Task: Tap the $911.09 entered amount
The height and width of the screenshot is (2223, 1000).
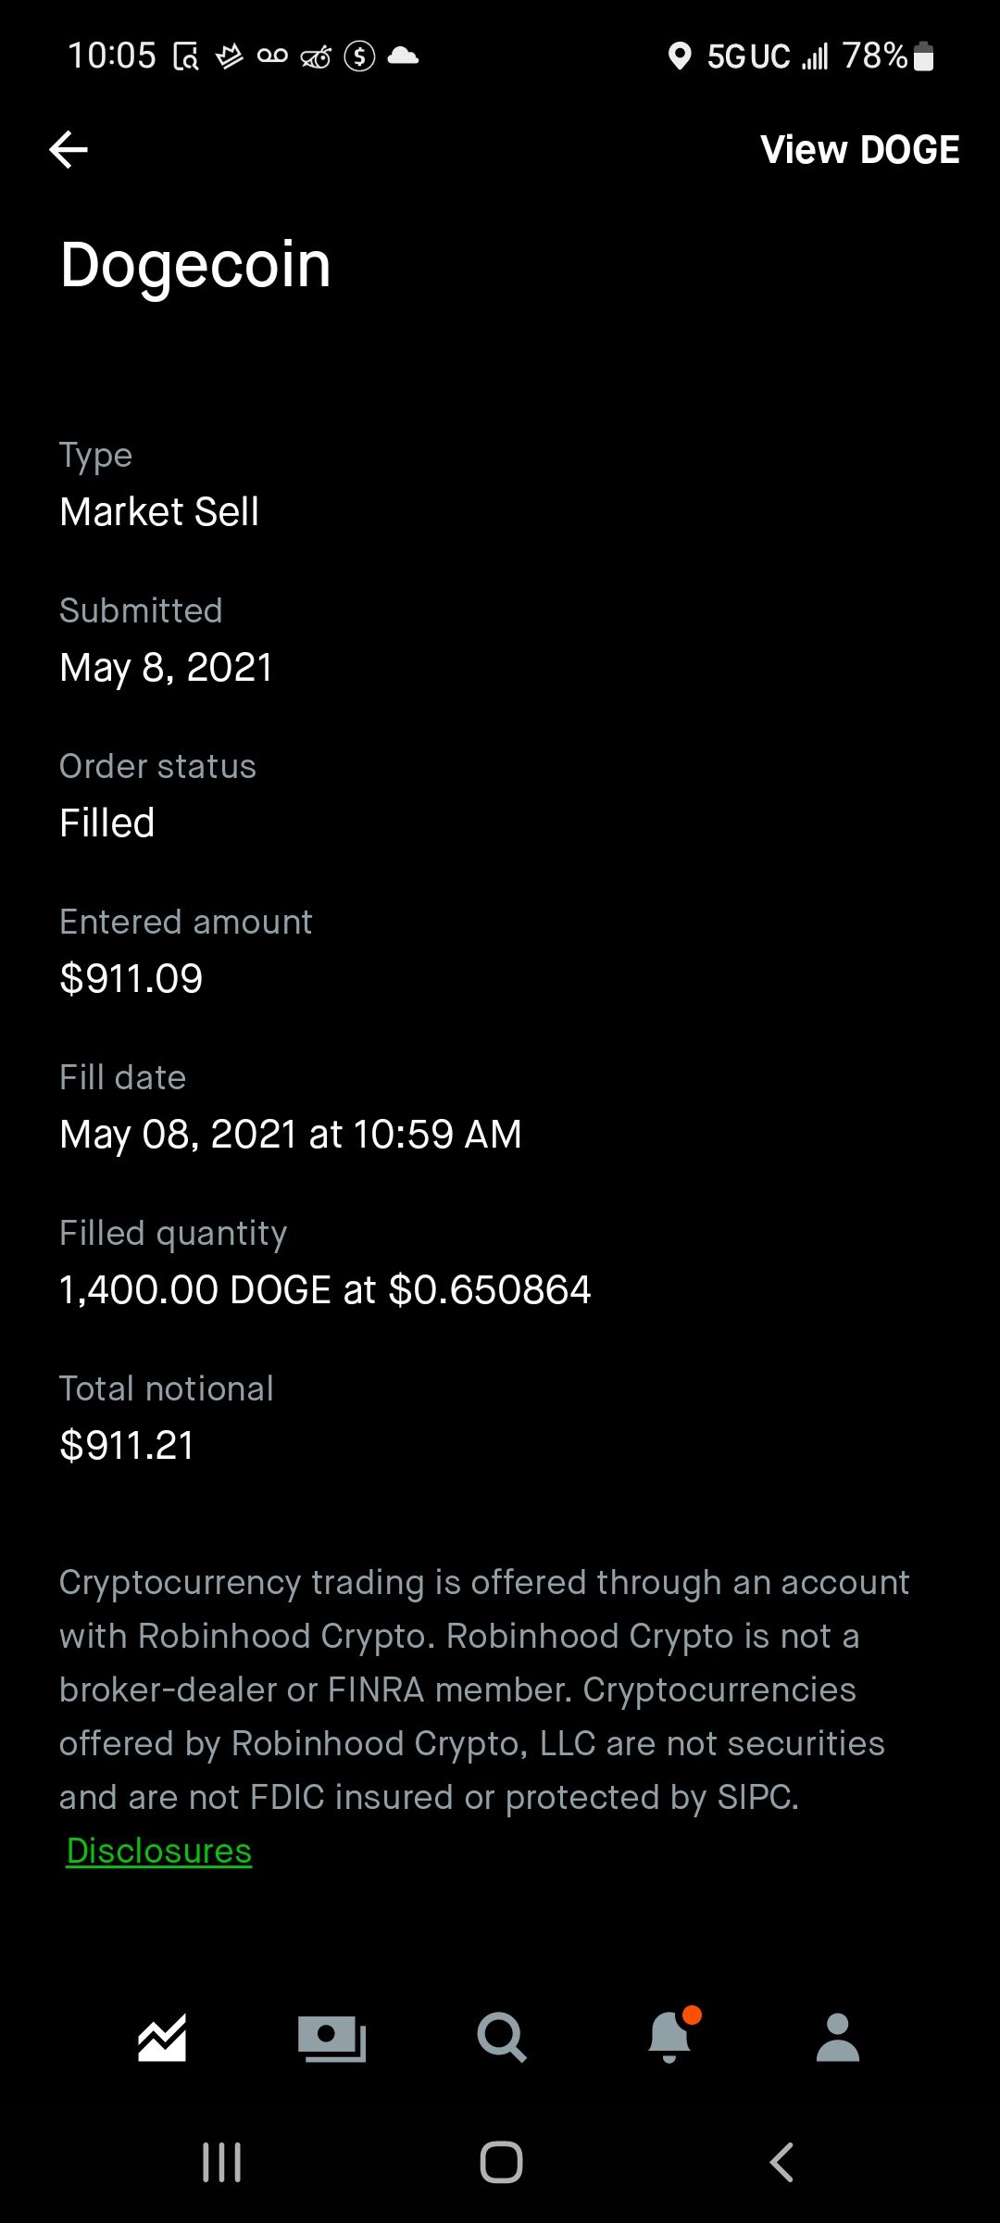Action: coord(131,979)
